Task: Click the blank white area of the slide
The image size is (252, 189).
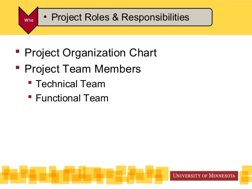Action: click(158, 130)
